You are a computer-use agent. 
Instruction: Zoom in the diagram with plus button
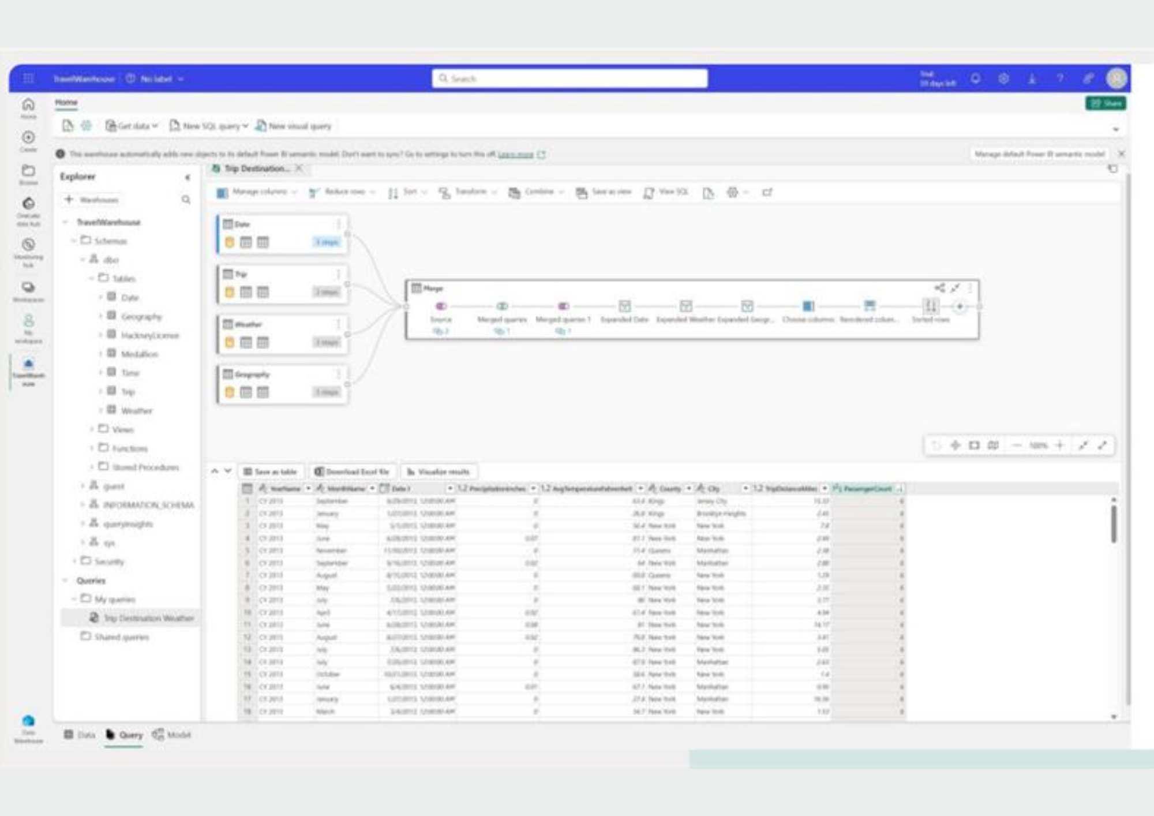click(1059, 445)
